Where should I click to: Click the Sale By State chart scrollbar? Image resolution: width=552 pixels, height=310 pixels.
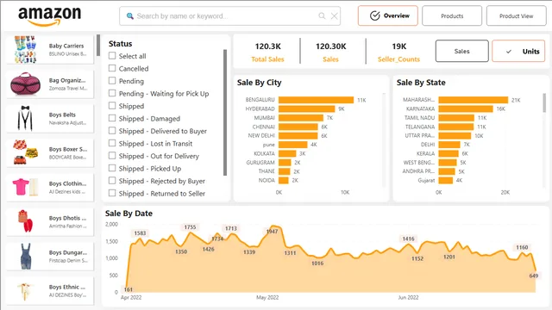[544, 103]
